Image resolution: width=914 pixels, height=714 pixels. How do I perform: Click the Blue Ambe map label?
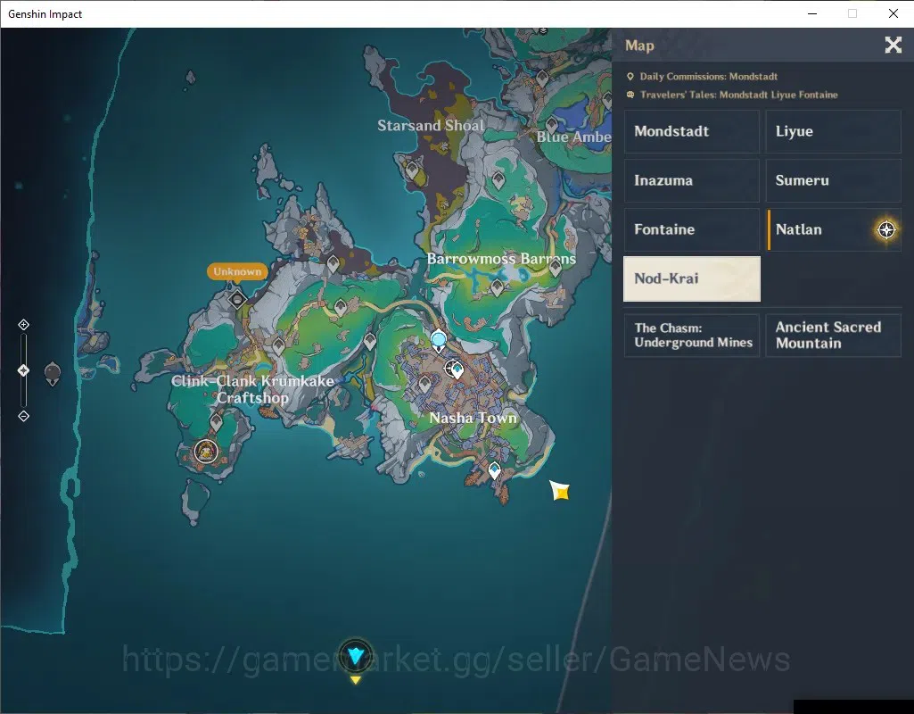[573, 137]
